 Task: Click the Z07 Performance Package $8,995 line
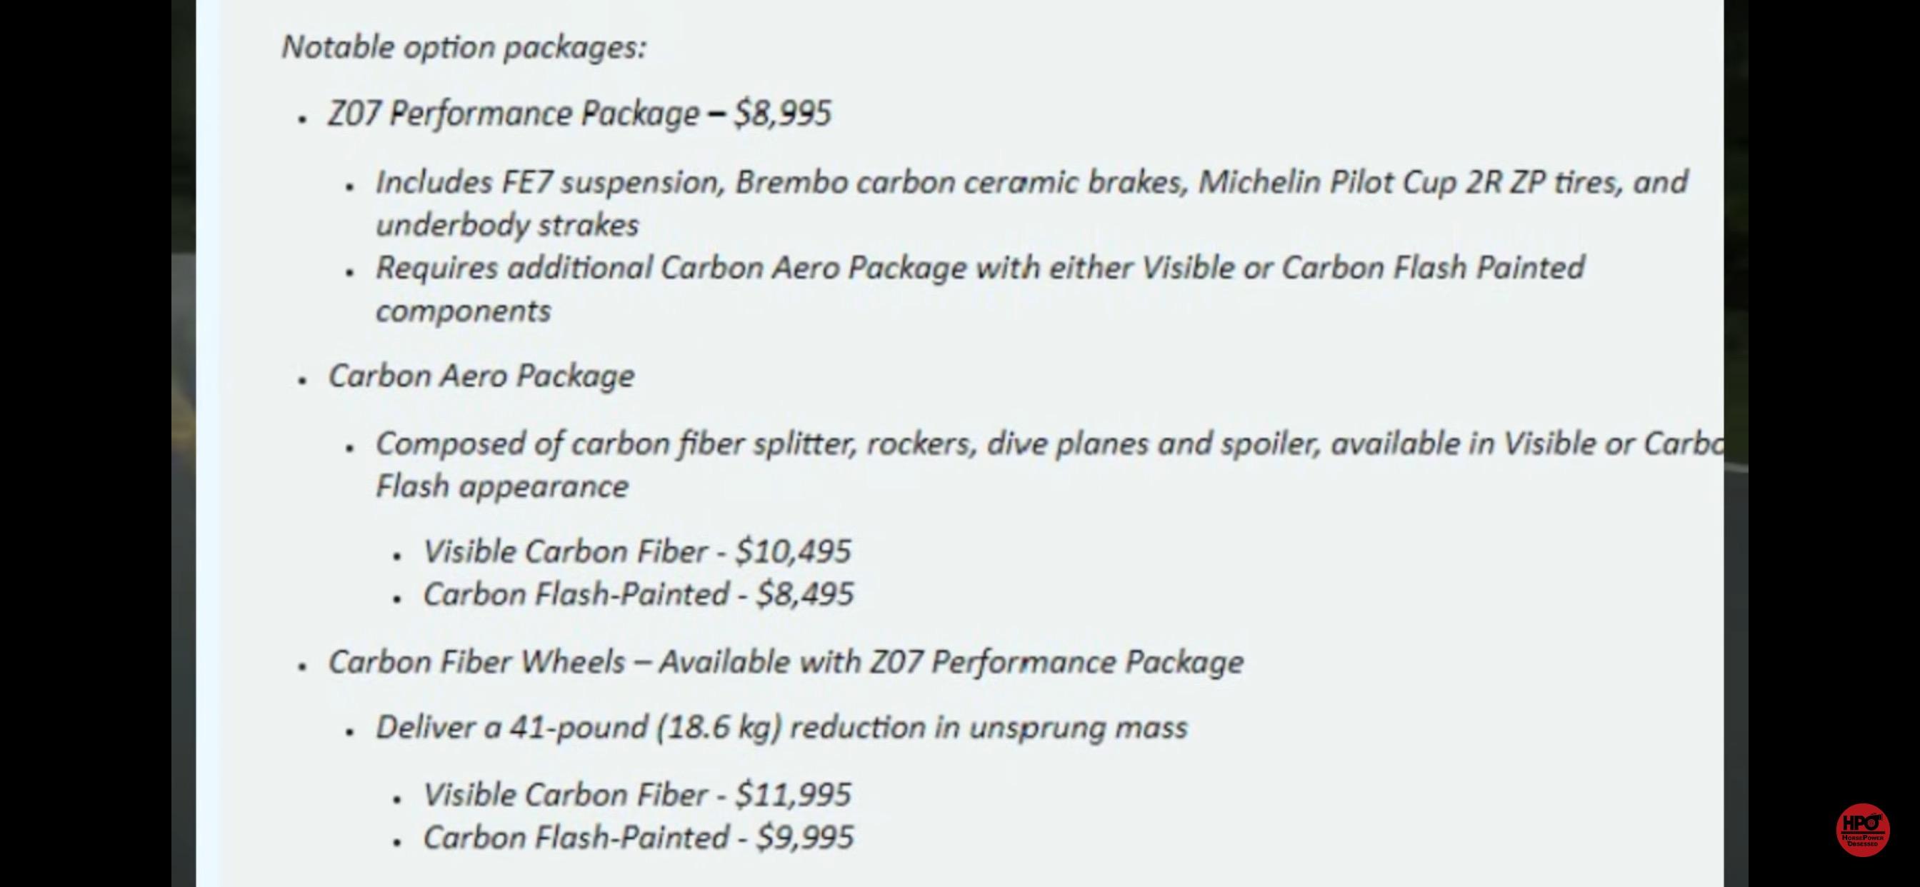tap(579, 114)
